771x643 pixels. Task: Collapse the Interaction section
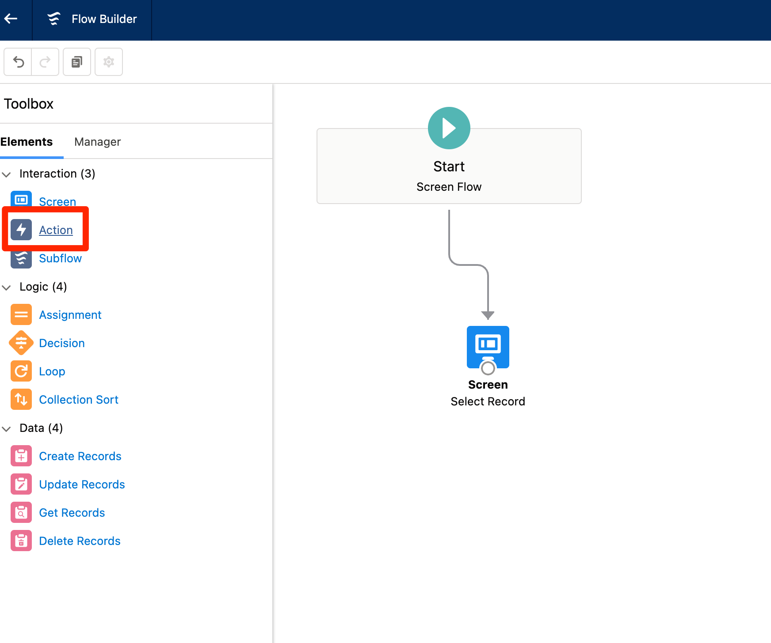[6, 174]
